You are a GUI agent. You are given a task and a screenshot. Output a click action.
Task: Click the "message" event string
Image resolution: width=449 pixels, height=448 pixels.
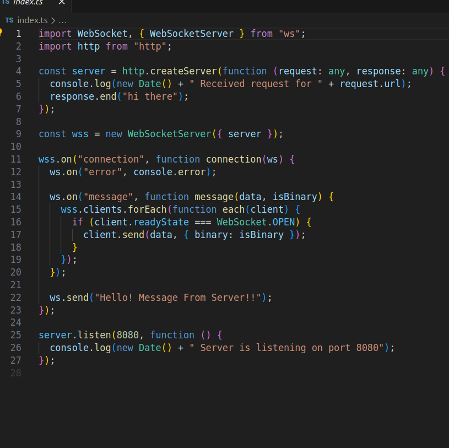108,197
